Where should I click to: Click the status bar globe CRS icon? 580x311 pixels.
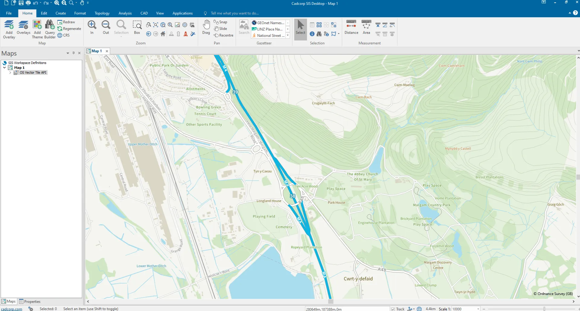(419, 309)
